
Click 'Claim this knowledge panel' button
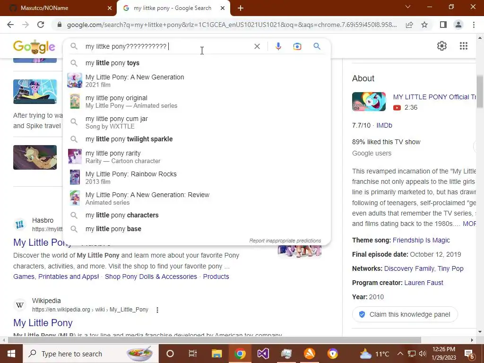point(405,314)
